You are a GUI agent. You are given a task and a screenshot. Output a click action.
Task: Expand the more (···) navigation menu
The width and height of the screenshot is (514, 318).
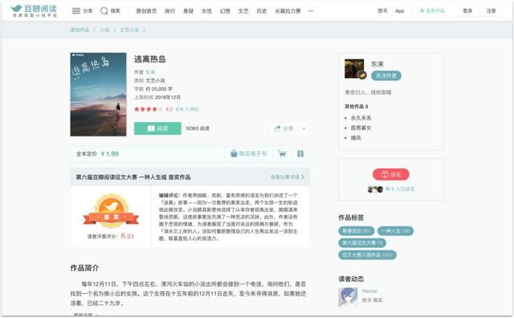[311, 10]
